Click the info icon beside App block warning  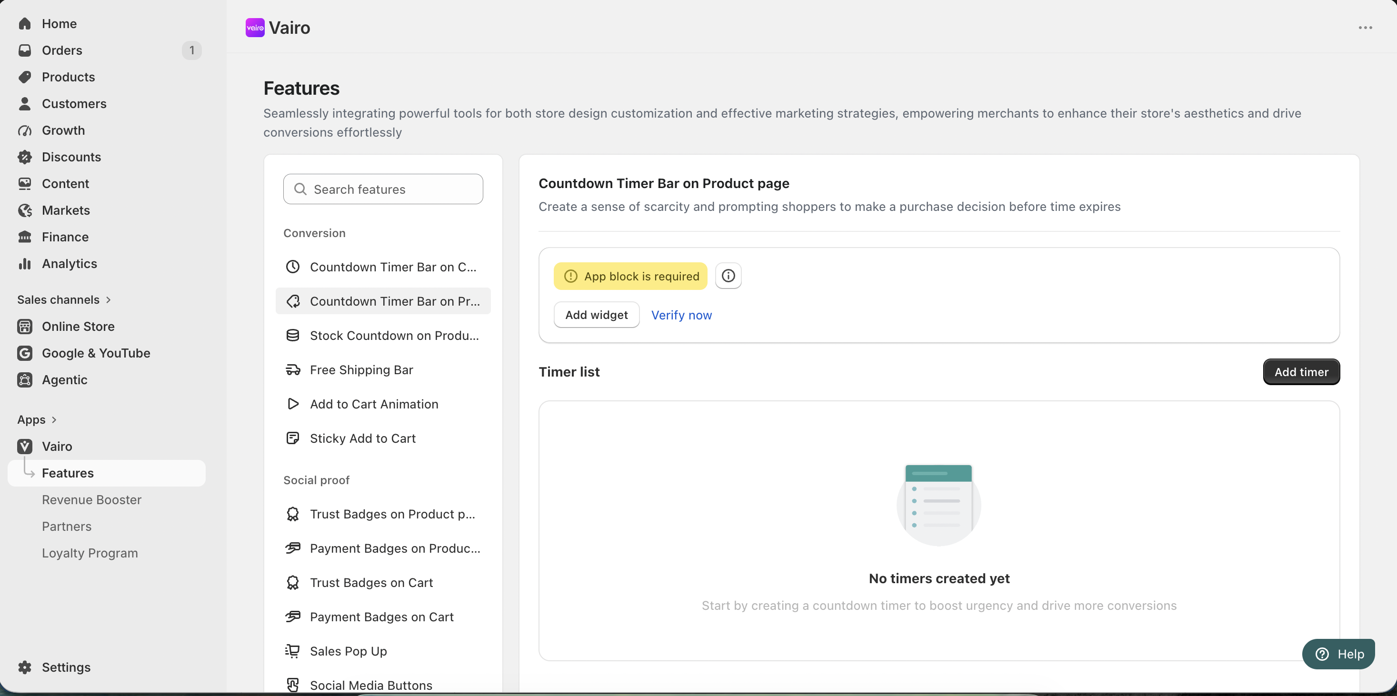coord(728,276)
